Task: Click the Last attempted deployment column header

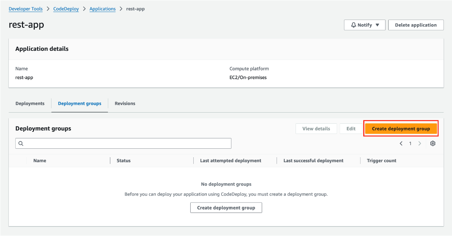Action: (x=231, y=161)
